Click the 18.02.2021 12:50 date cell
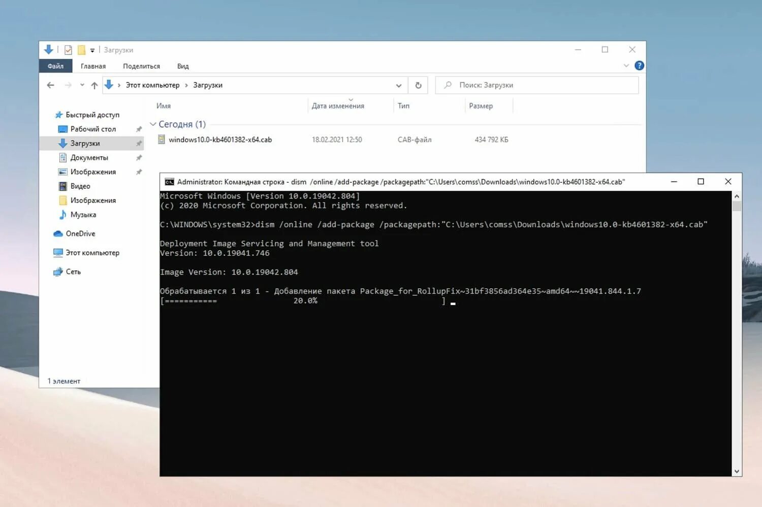Screen dimensions: 762x507 (337, 140)
